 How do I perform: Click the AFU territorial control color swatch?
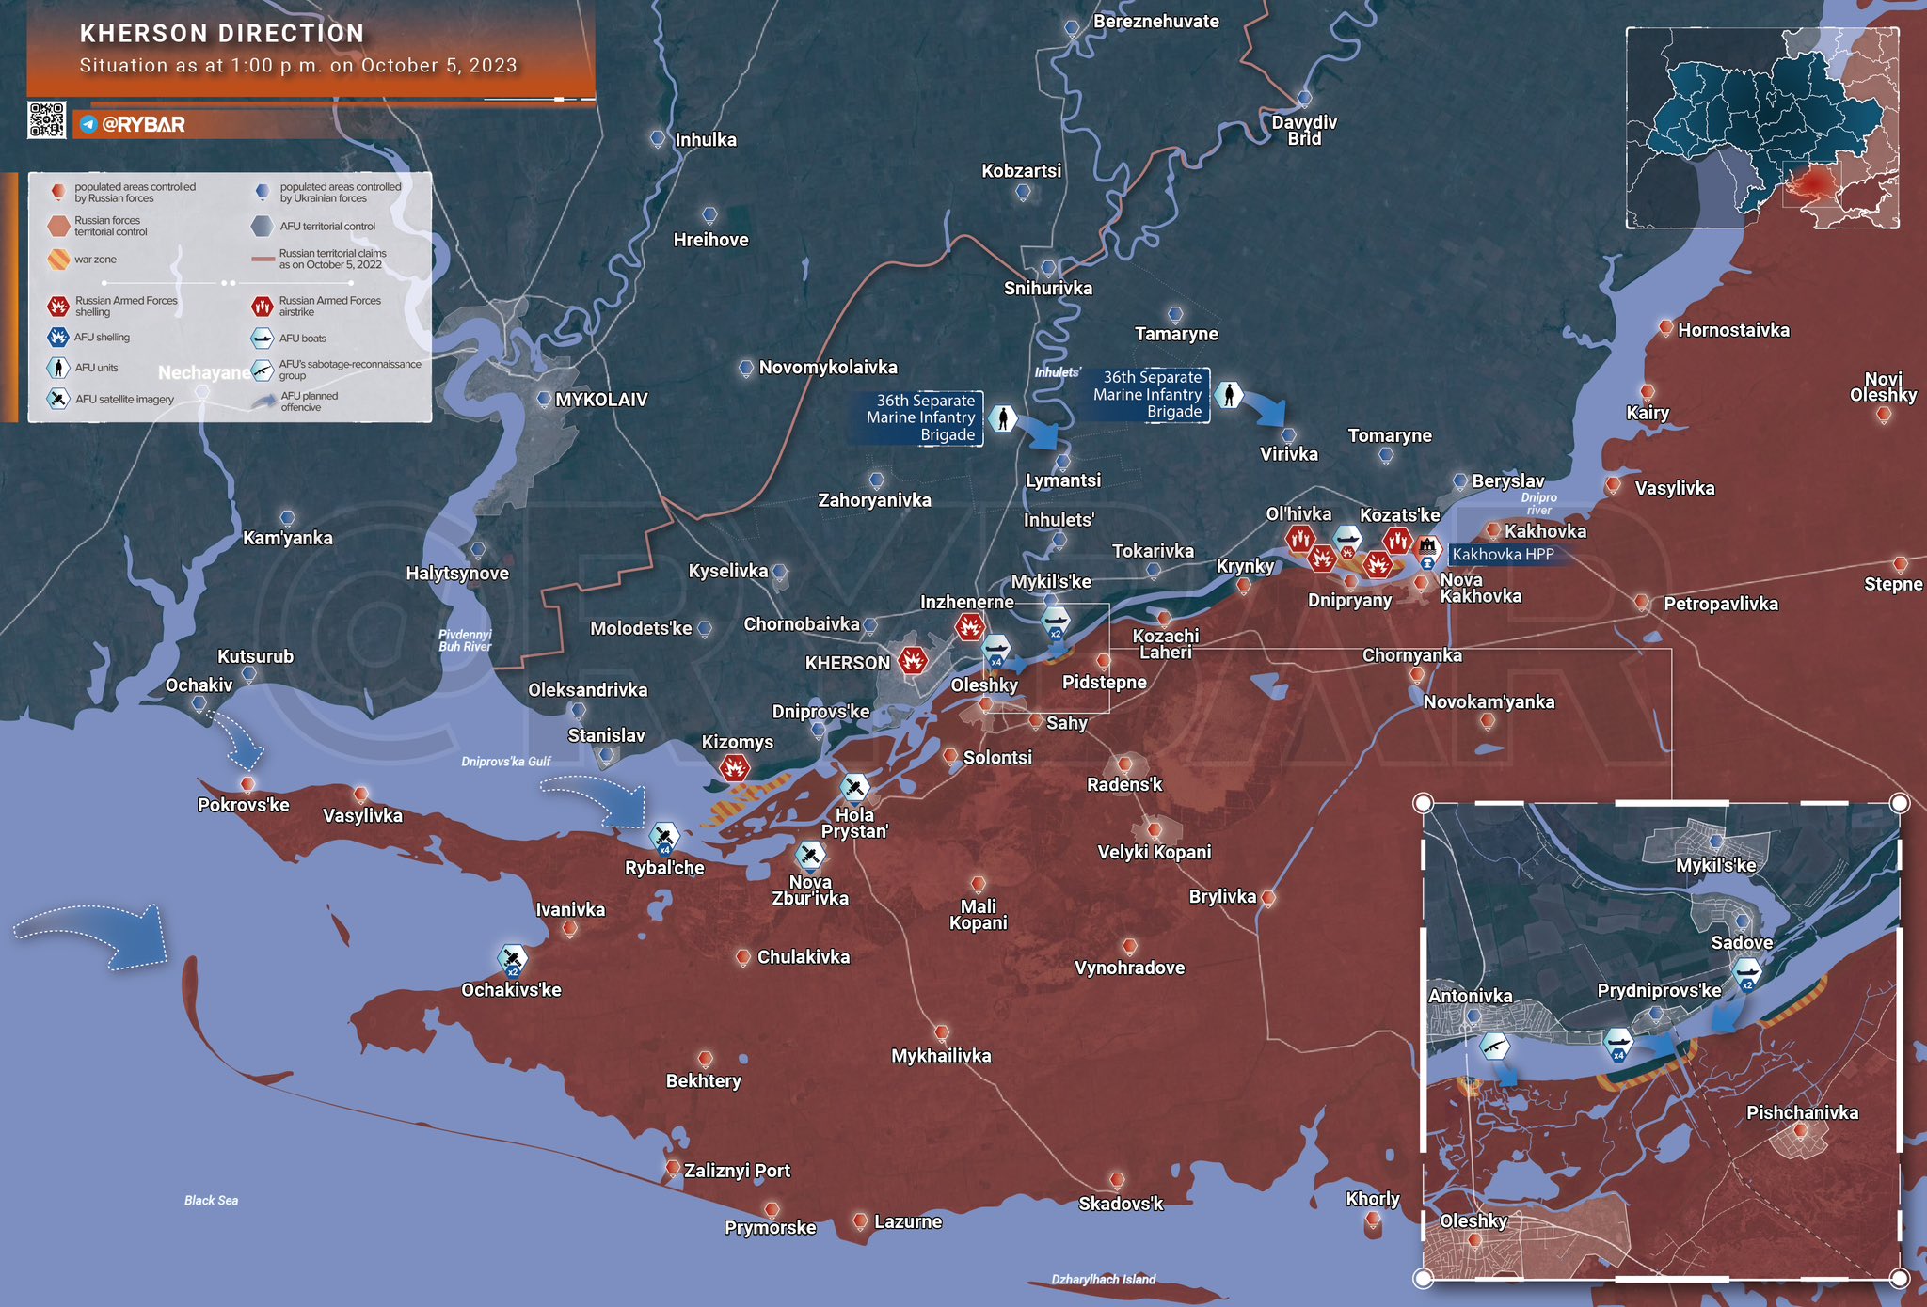[261, 226]
